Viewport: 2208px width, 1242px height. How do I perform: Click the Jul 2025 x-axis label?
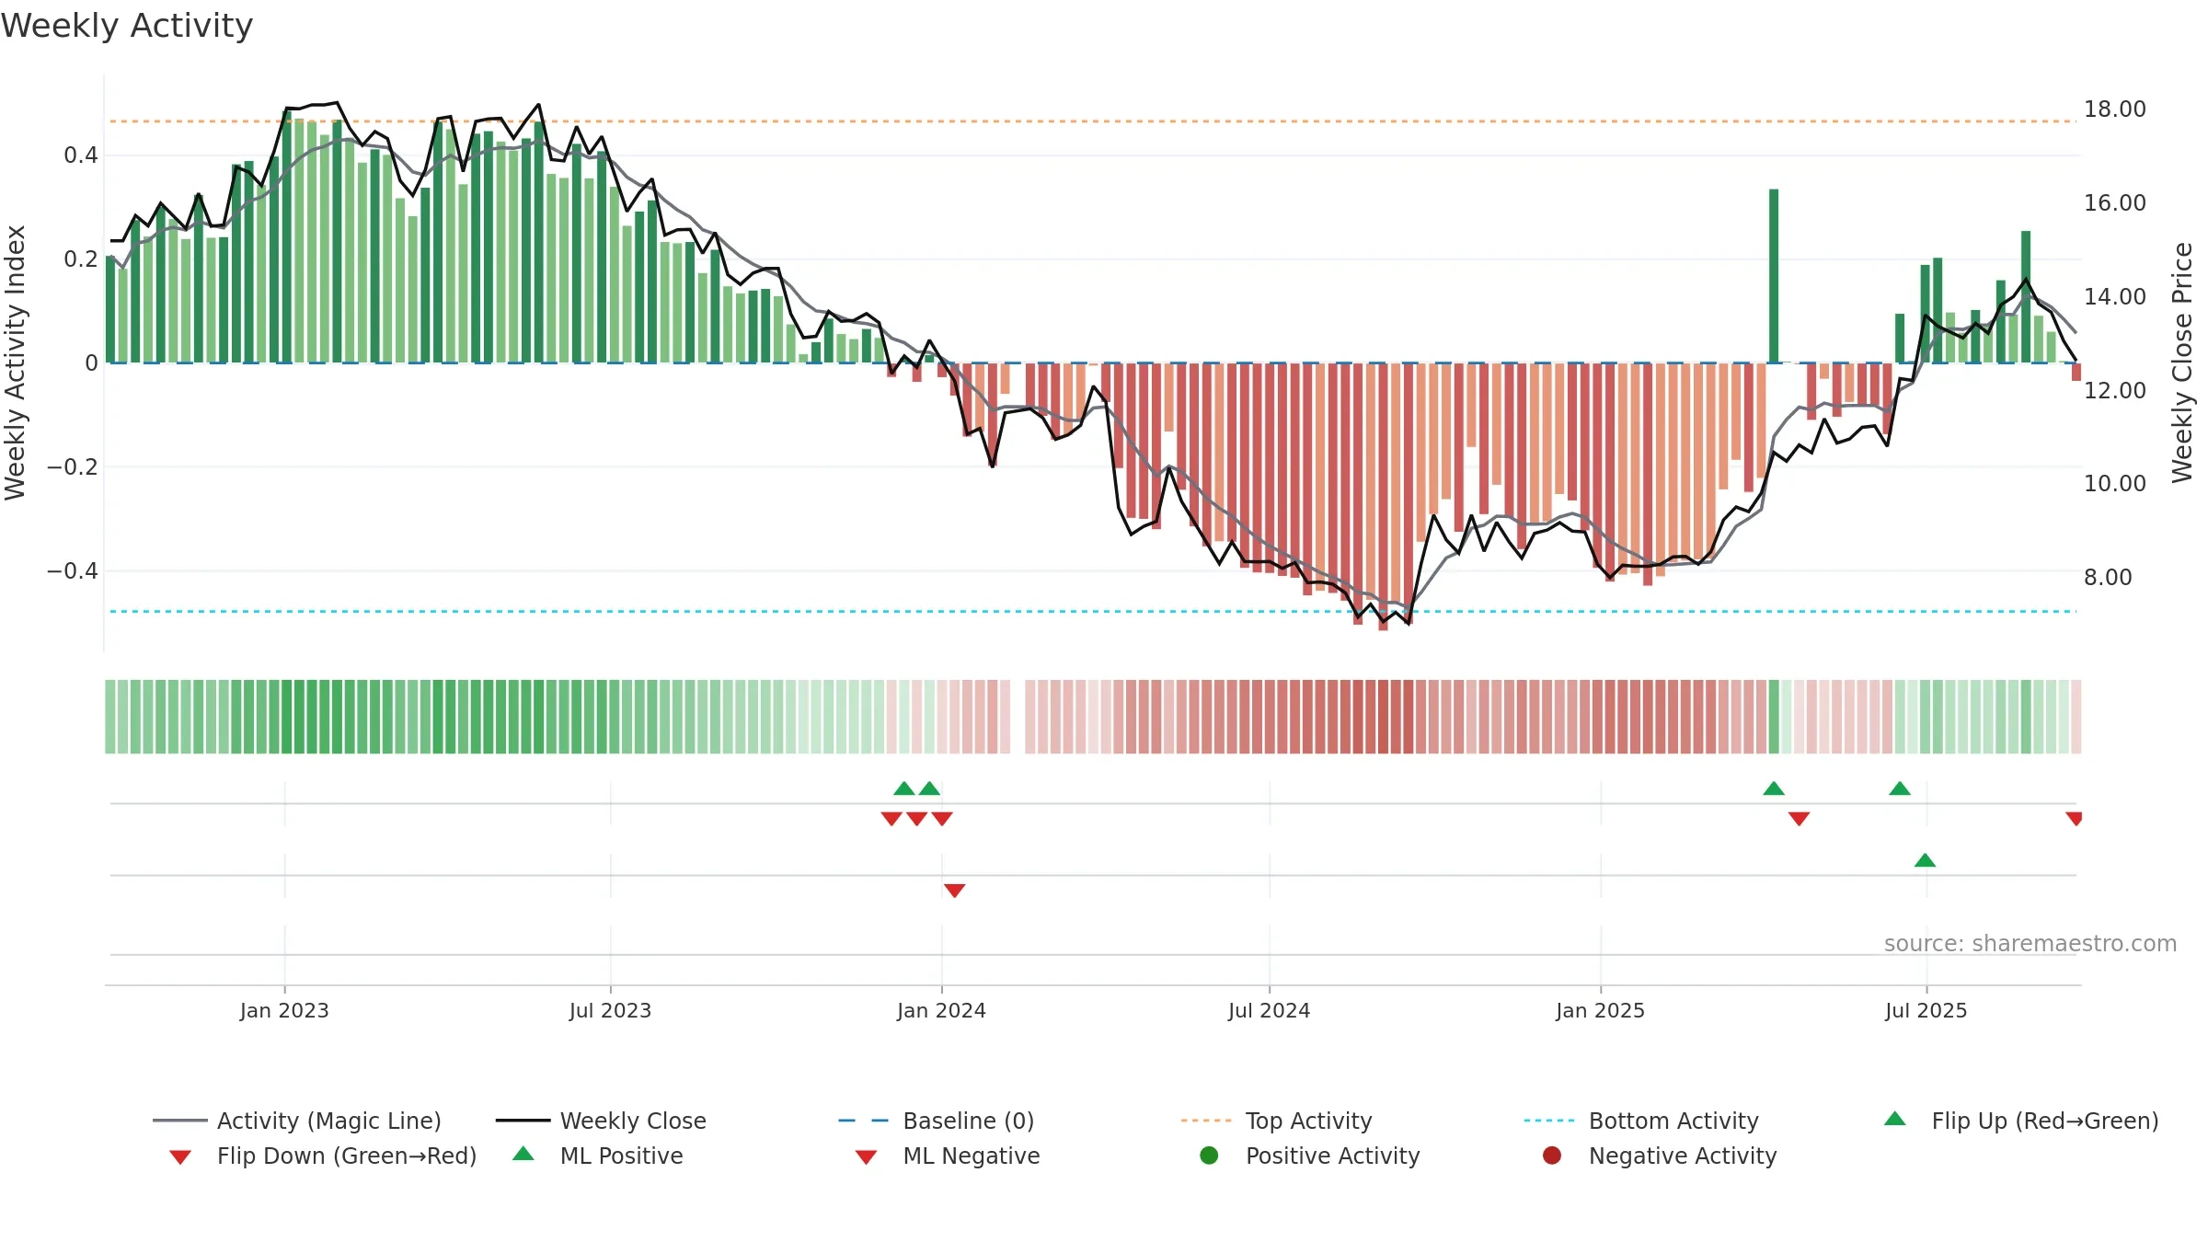[x=1926, y=1011]
